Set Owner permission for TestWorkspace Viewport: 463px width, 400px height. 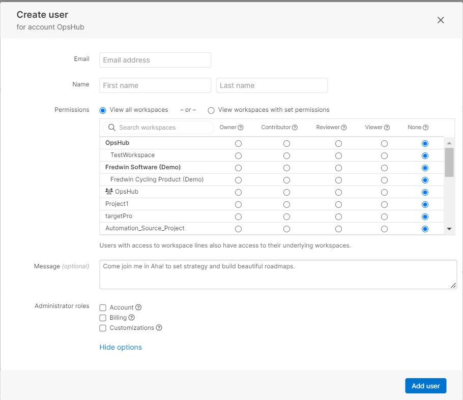click(x=238, y=156)
